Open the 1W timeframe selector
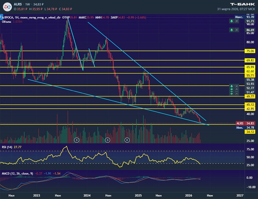 coord(27,5)
